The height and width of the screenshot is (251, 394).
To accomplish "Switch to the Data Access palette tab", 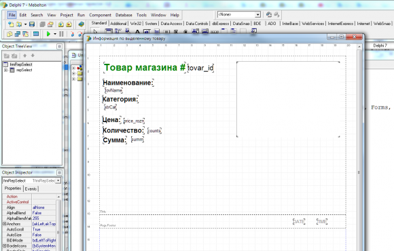I will [x=171, y=23].
